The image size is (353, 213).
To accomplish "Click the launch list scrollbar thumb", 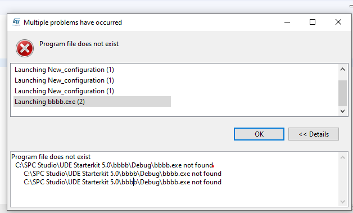I will pos(342,93).
